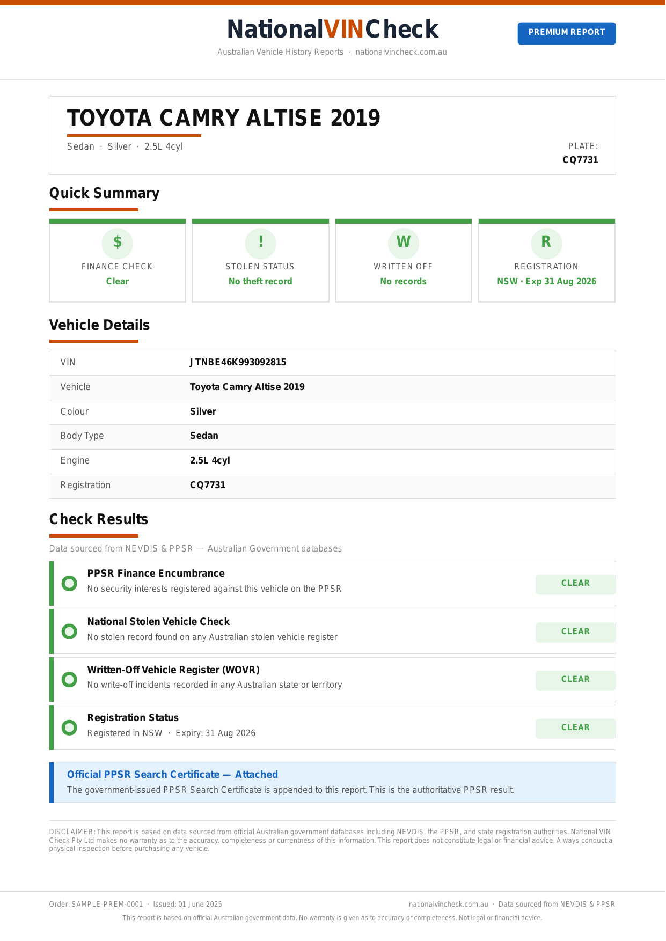The width and height of the screenshot is (666, 941).
Task: Click the Quick Summary section heading
Action: click(104, 193)
